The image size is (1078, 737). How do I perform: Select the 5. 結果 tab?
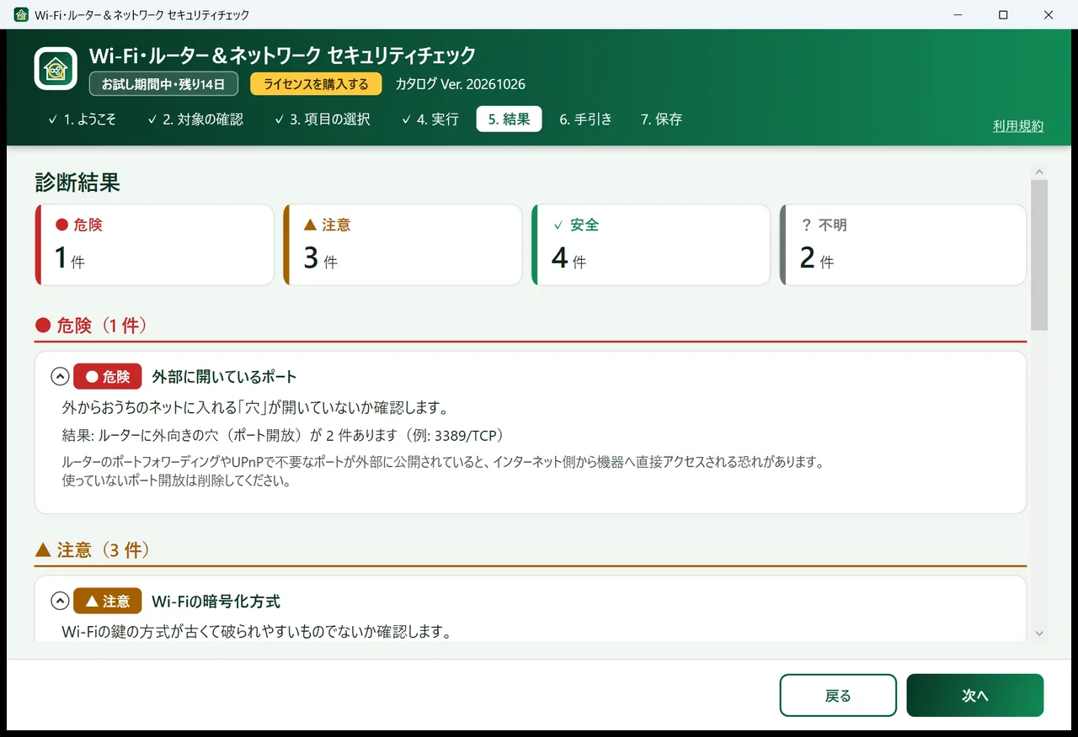(509, 119)
